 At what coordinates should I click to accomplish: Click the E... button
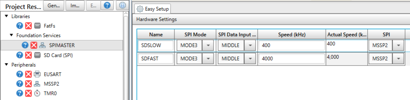[x=93, y=6]
